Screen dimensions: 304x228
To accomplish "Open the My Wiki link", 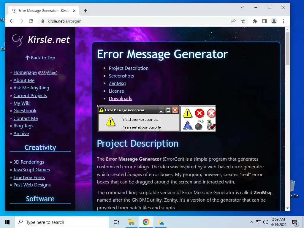I will 22,103.
